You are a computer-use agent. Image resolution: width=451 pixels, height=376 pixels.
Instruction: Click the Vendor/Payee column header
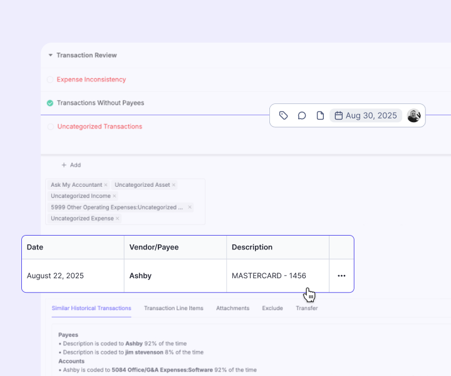tap(175, 248)
